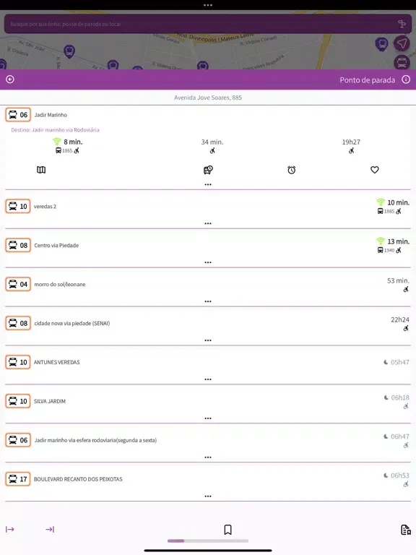Expand the SILVA JARDIM row dots
The width and height of the screenshot is (416, 555).
208,418
